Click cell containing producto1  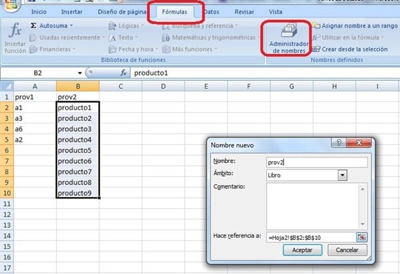78,107
